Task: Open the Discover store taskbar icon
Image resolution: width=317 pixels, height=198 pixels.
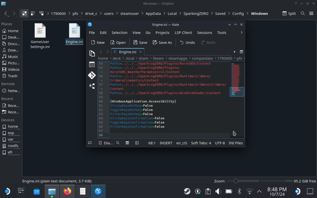Action: pos(37,191)
